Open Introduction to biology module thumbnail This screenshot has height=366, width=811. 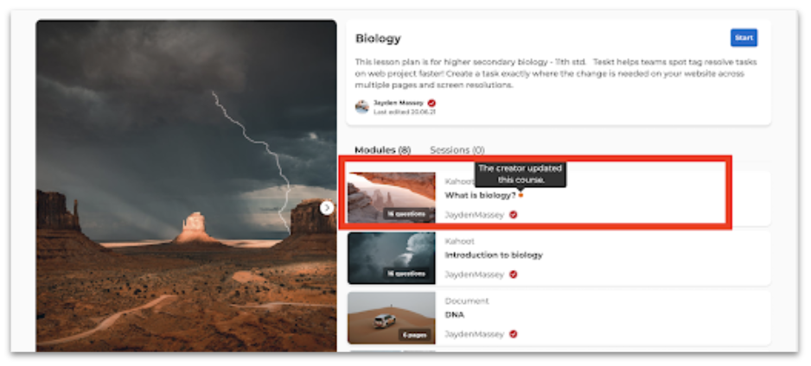coord(392,258)
